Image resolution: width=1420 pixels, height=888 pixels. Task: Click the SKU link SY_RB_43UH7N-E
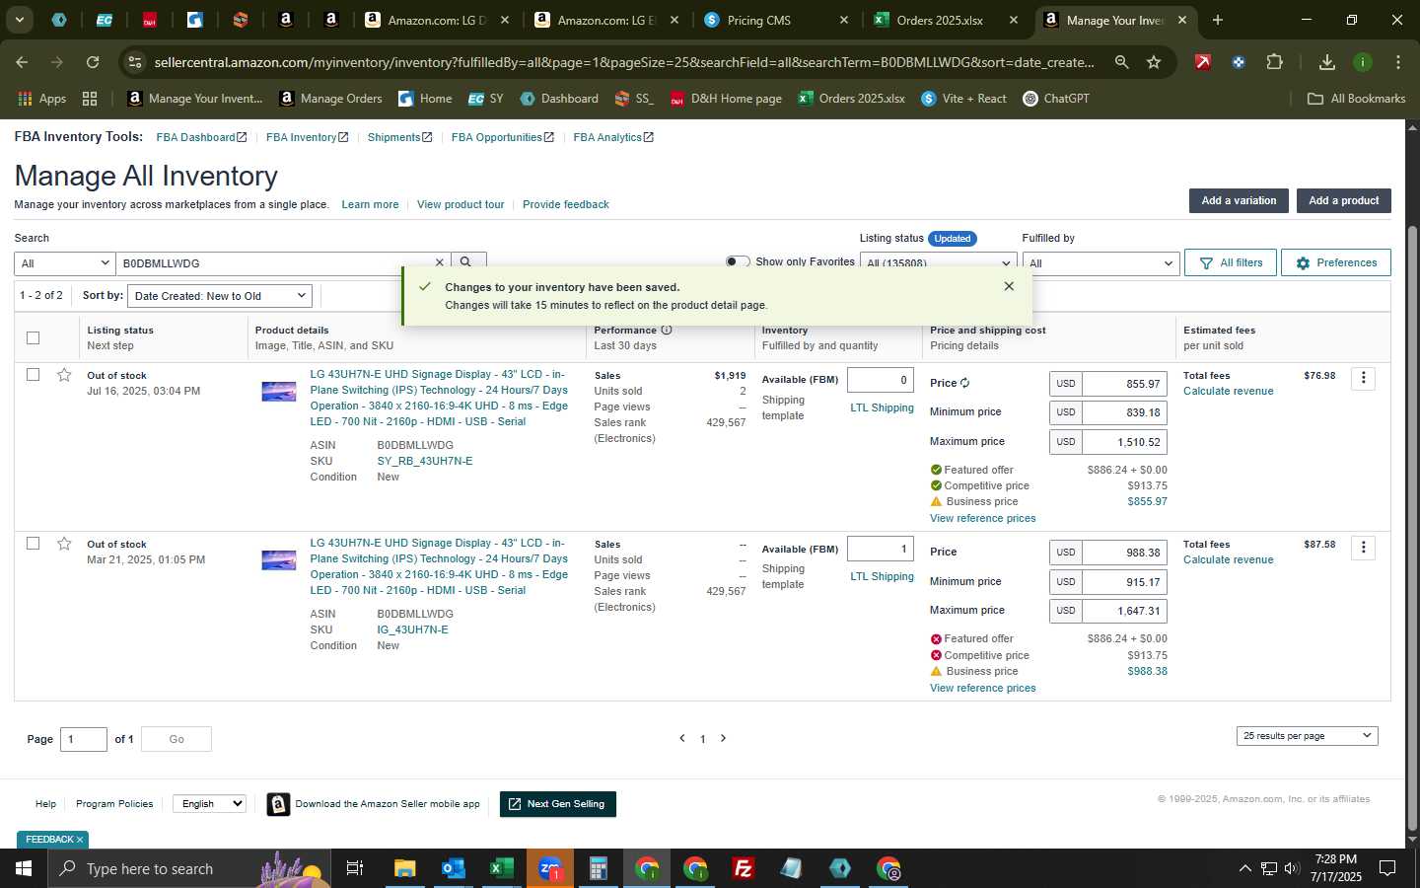tap(424, 461)
